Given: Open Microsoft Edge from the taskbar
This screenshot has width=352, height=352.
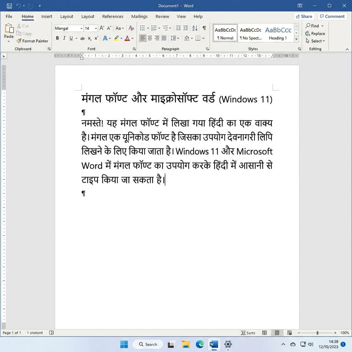Looking at the screenshot, I should coord(200,344).
